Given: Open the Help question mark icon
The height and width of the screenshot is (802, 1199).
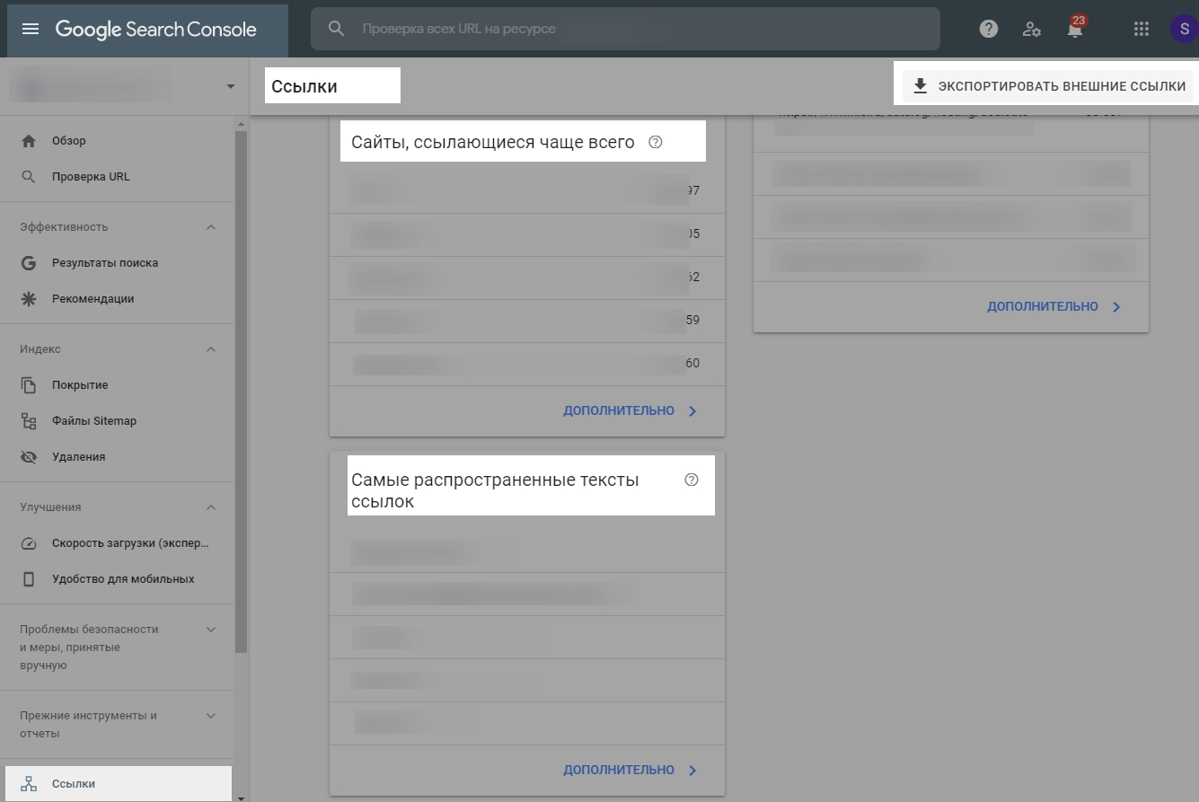Looking at the screenshot, I should click(x=989, y=29).
